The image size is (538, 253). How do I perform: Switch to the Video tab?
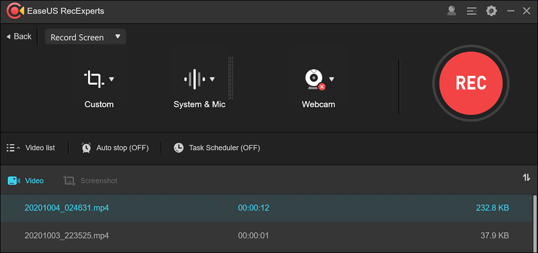click(x=26, y=181)
